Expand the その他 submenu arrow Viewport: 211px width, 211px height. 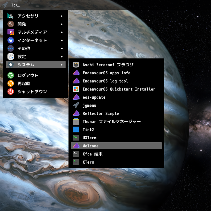(62, 48)
